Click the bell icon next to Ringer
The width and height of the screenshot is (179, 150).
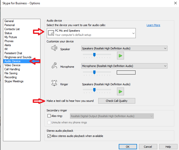(x=54, y=83)
